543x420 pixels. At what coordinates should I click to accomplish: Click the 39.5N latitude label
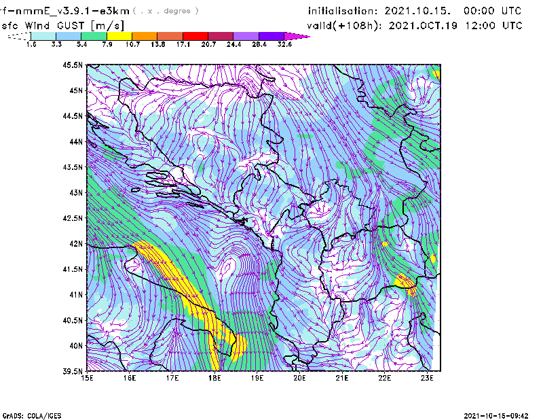coord(73,371)
